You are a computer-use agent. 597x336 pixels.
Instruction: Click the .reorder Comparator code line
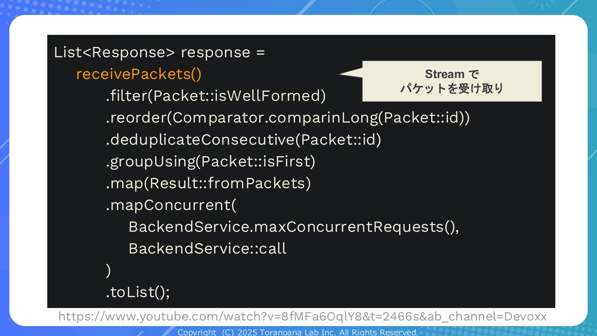[288, 118]
